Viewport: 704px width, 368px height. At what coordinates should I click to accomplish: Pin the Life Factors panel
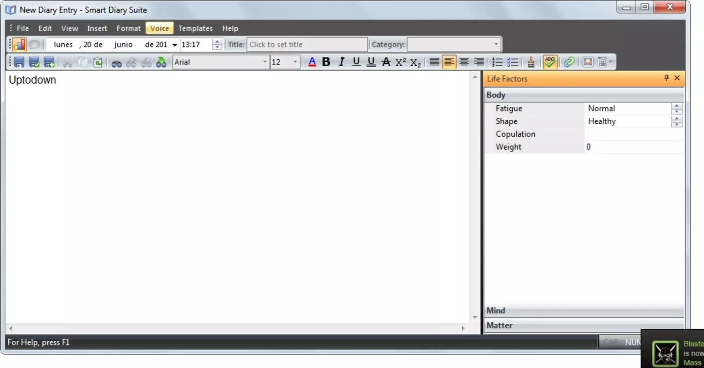point(666,78)
